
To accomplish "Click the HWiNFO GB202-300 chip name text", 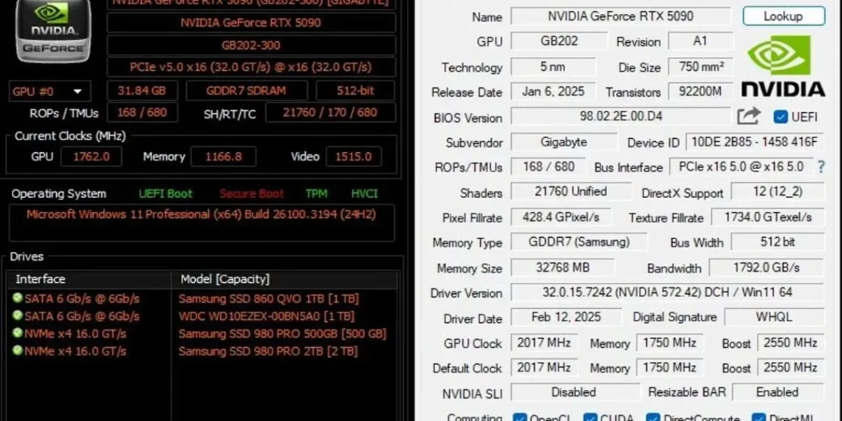I will (251, 45).
